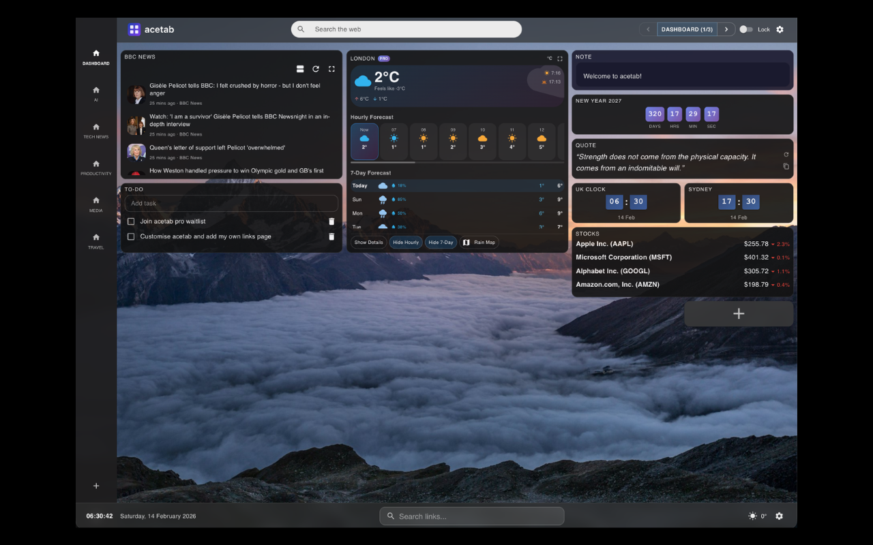This screenshot has height=545, width=873.
Task: Open settings gear in top bar
Action: [780, 29]
